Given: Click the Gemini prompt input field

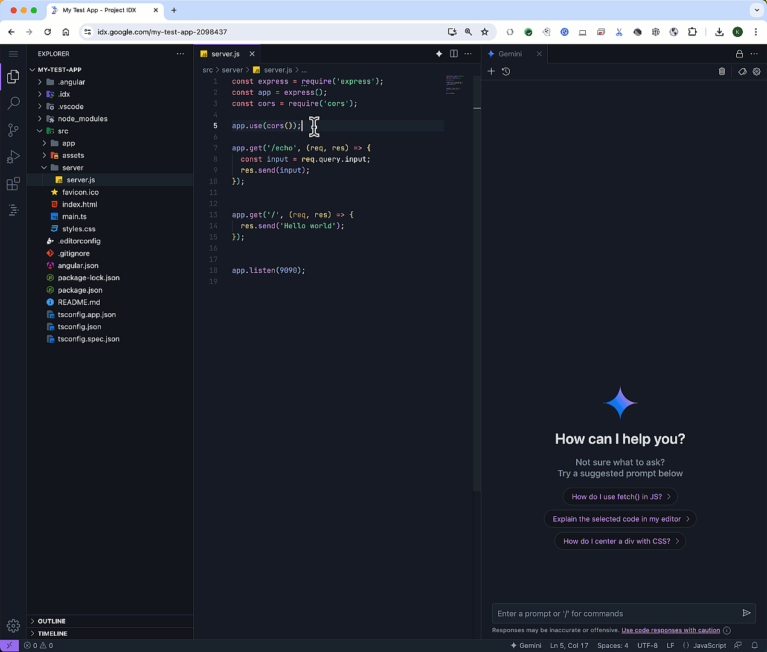Looking at the screenshot, I should click(616, 613).
